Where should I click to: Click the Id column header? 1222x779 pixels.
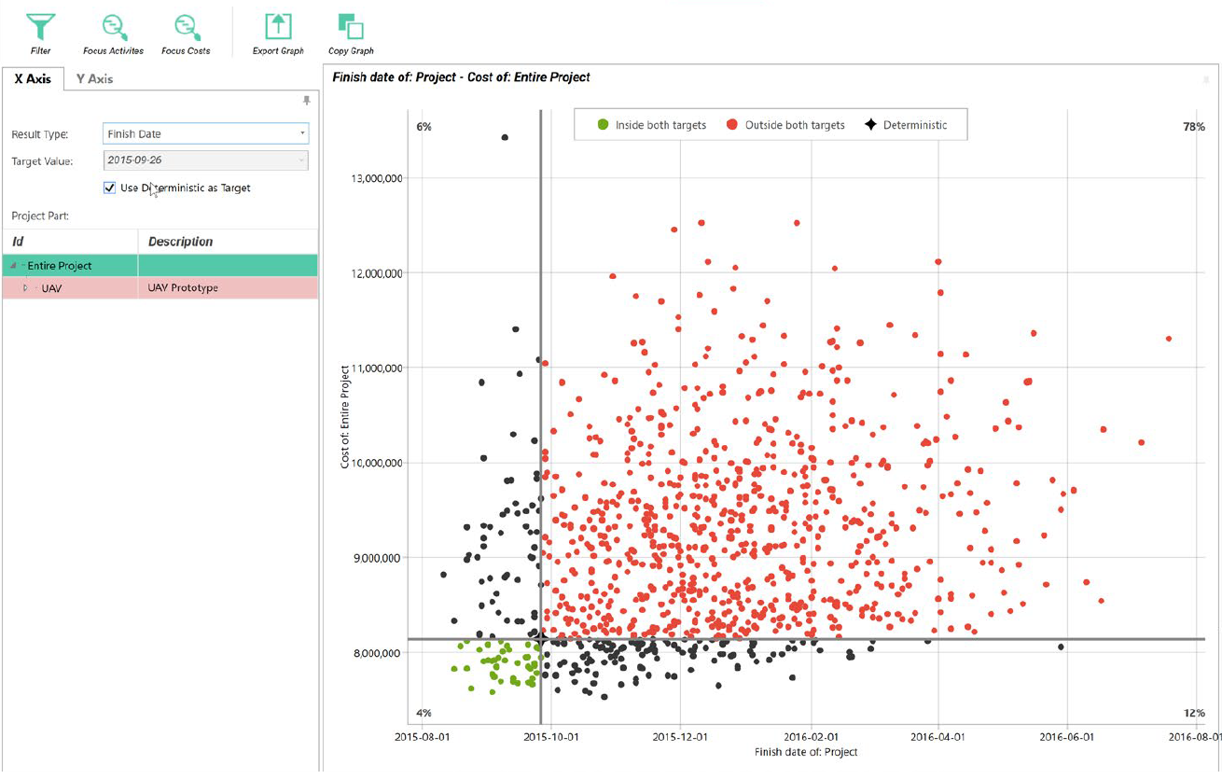pyautogui.click(x=18, y=242)
